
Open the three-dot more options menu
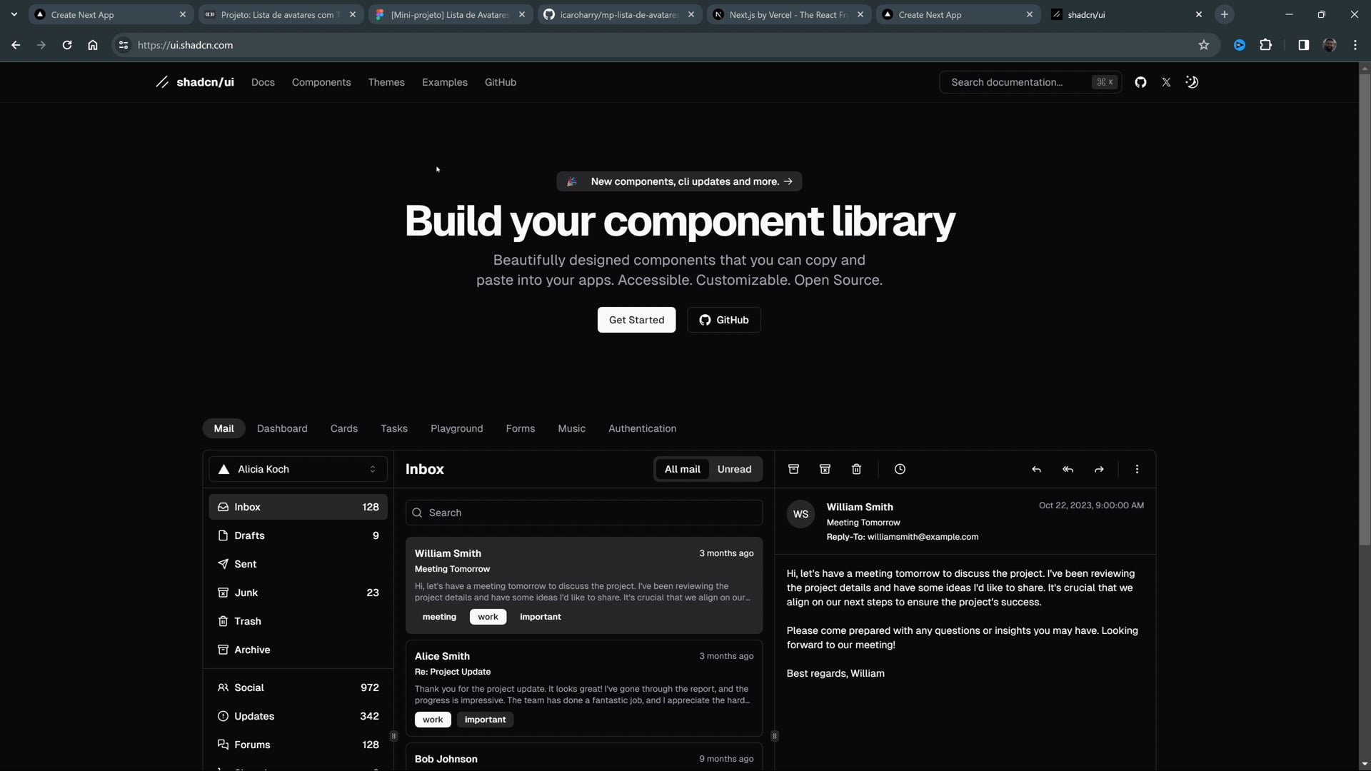pos(1137,469)
